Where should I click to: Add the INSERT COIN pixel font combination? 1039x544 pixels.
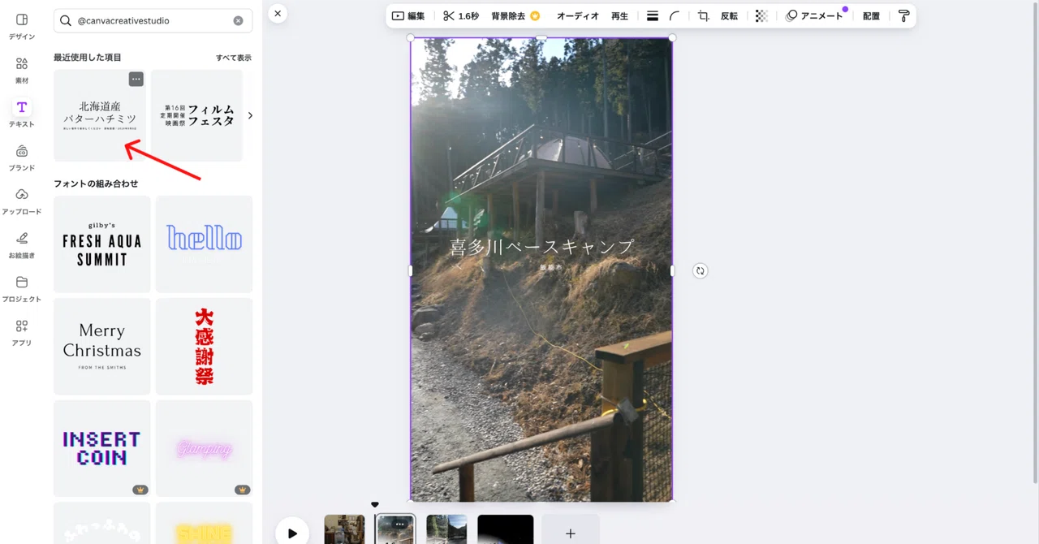[102, 448]
